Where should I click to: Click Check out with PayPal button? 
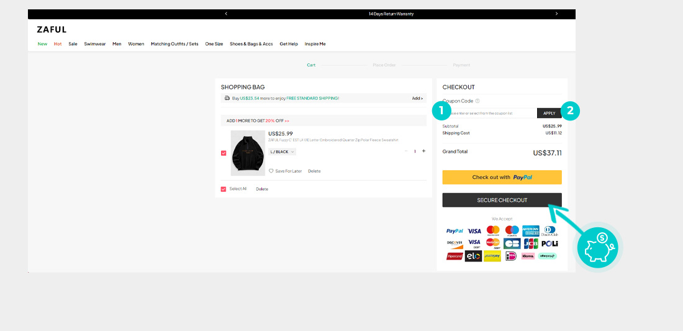(x=502, y=177)
